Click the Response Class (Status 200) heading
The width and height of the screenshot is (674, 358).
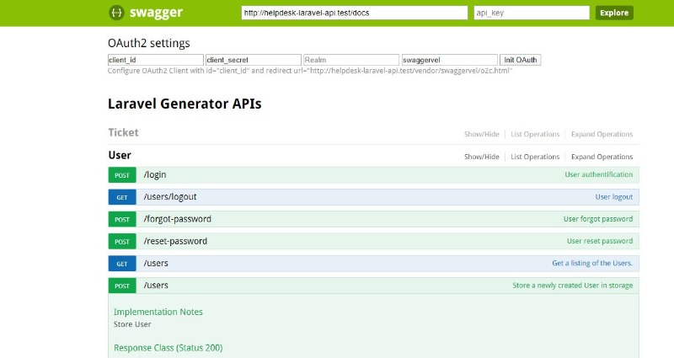168,348
